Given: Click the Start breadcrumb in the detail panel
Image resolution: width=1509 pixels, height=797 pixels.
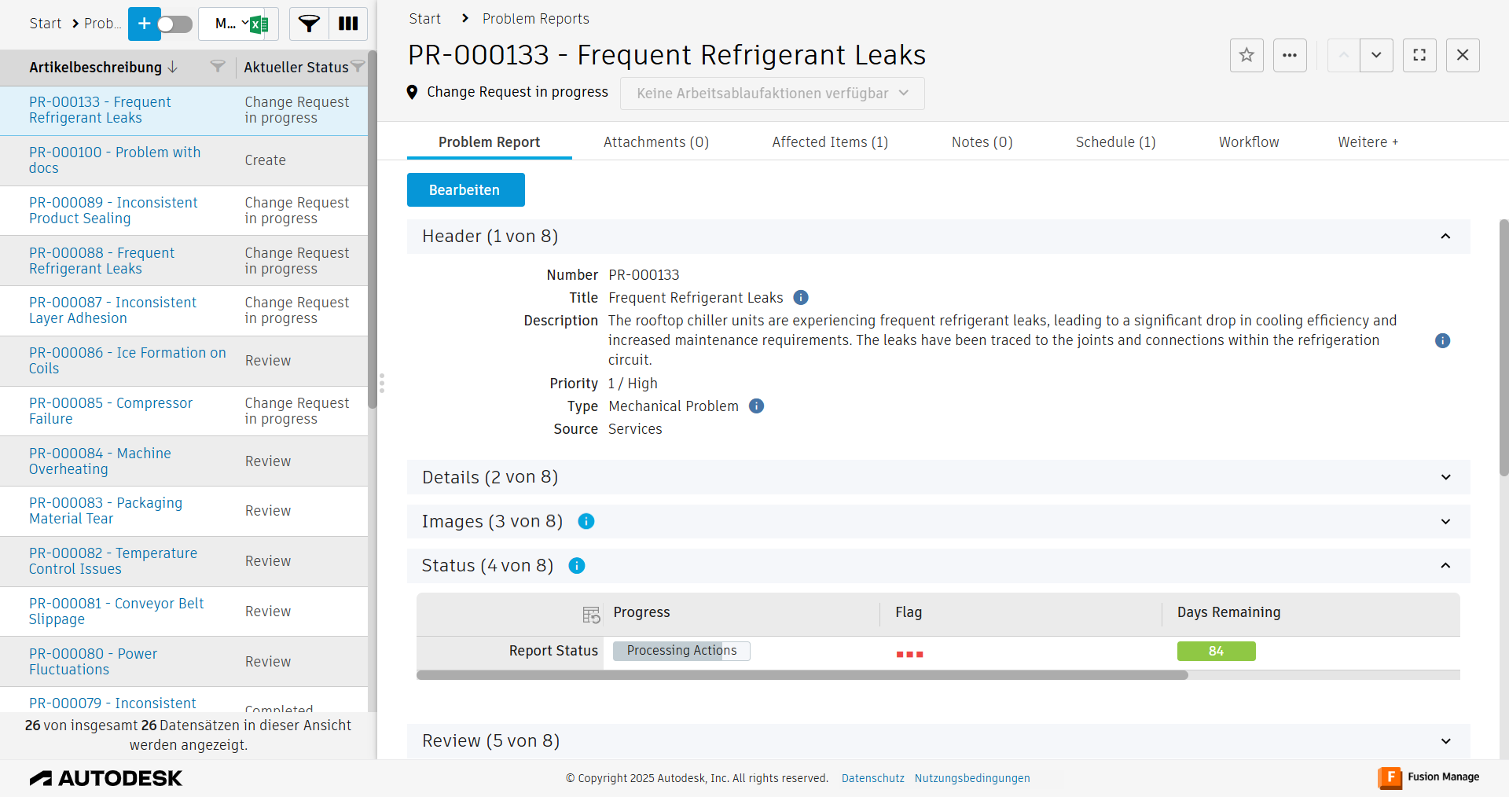Looking at the screenshot, I should 425,19.
